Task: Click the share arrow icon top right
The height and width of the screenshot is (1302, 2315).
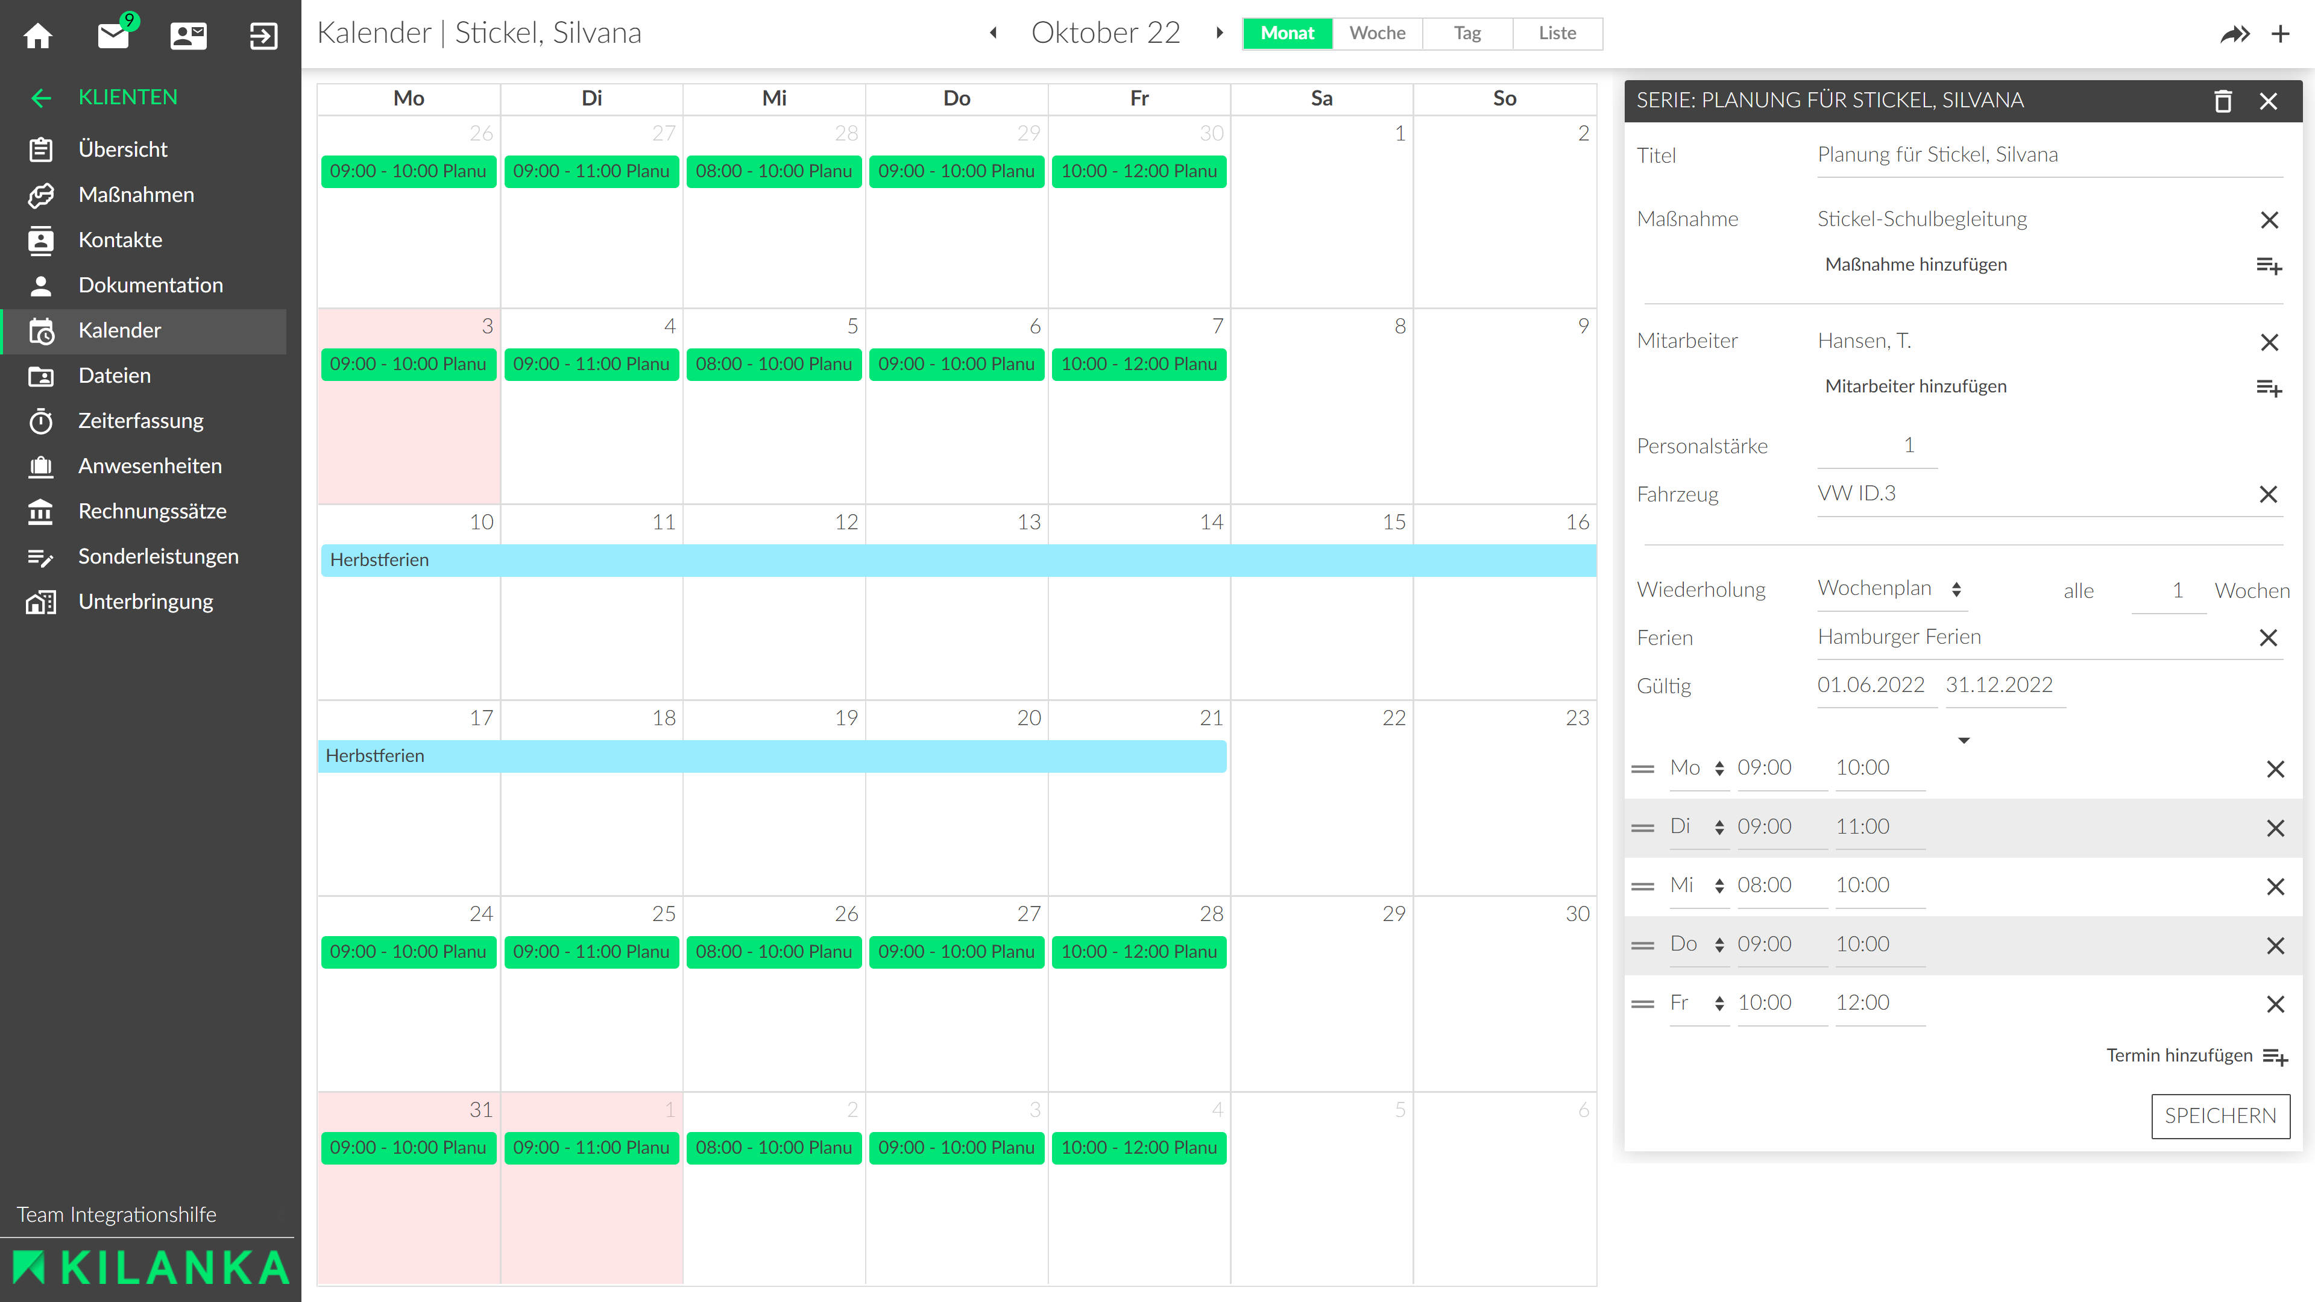Action: click(2235, 34)
